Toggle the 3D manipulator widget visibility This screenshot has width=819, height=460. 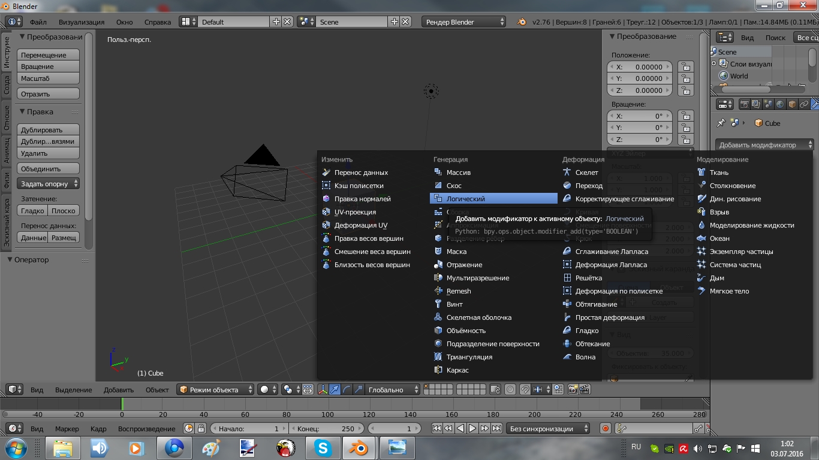(x=323, y=389)
